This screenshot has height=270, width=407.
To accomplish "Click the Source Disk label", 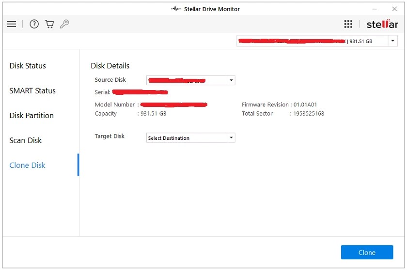I will [x=110, y=80].
